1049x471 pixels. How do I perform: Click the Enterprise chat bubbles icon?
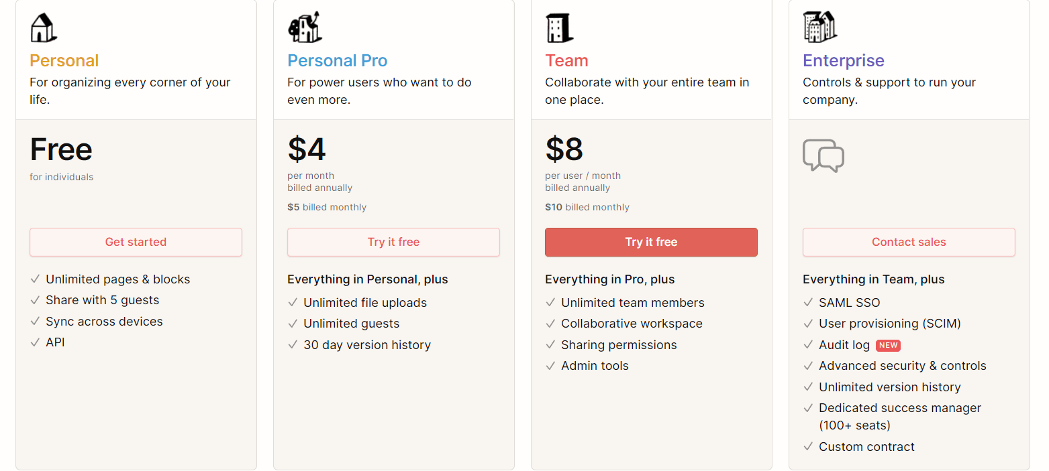pyautogui.click(x=823, y=156)
